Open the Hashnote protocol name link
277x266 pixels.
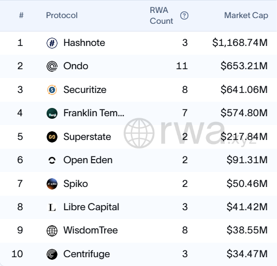pos(84,43)
